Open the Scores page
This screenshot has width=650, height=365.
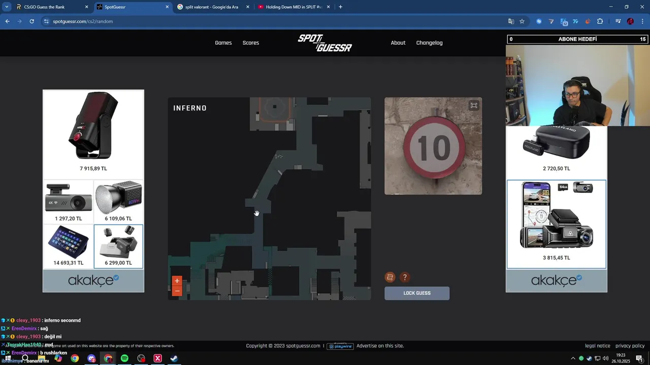click(251, 43)
